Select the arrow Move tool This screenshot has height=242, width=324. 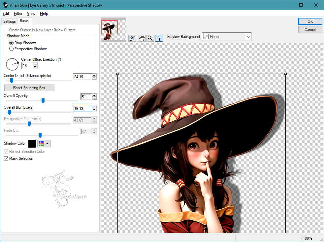tap(159, 38)
